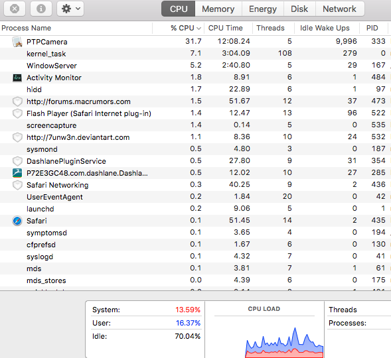
Task: Click PTPCamera CPU time 12:08.24
Action: click(234, 41)
